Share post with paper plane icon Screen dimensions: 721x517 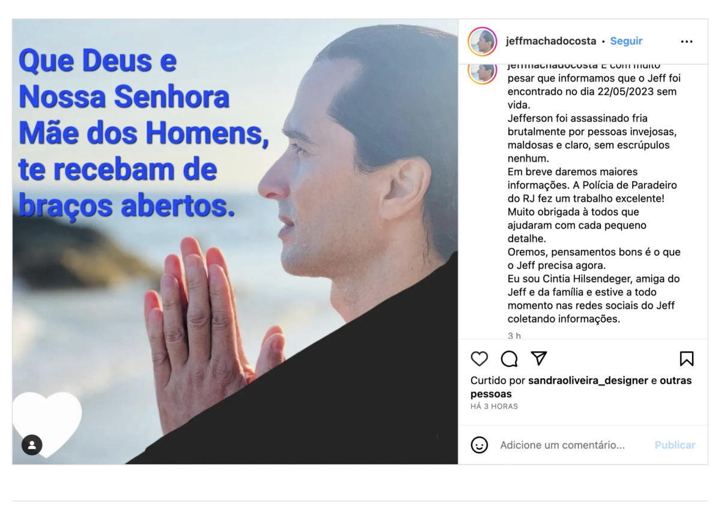pos(539,358)
